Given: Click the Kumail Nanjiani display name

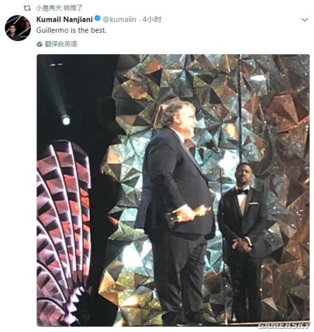Looking at the screenshot, I should (x=65, y=19).
